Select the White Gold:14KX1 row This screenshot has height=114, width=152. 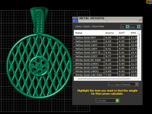(105, 71)
